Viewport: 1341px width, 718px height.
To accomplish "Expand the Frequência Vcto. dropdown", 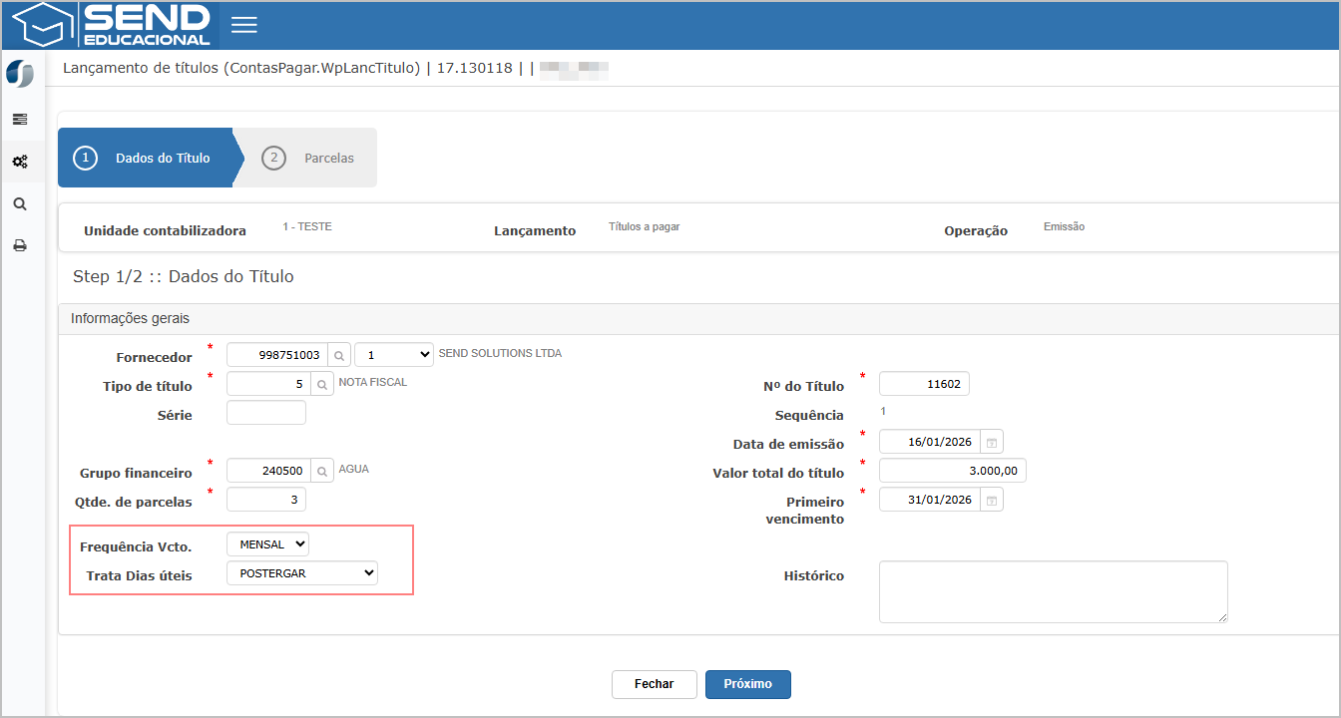I will pos(267,544).
